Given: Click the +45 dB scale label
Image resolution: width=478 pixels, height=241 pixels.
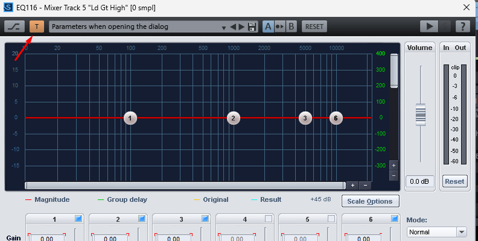Looking at the screenshot, I should 320,199.
